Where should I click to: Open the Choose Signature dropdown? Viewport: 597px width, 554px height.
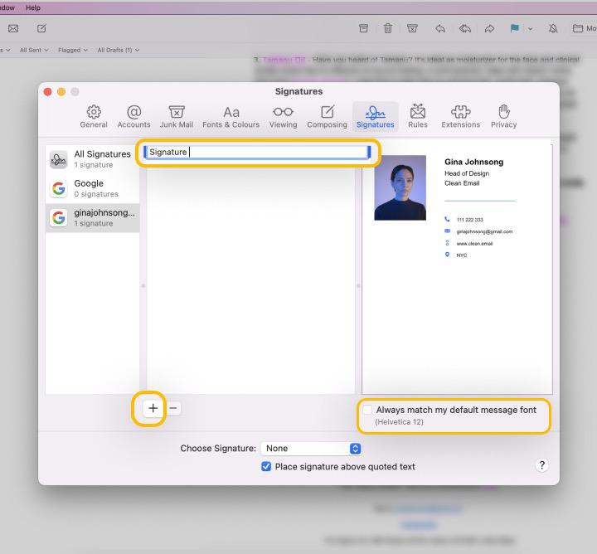pos(311,449)
